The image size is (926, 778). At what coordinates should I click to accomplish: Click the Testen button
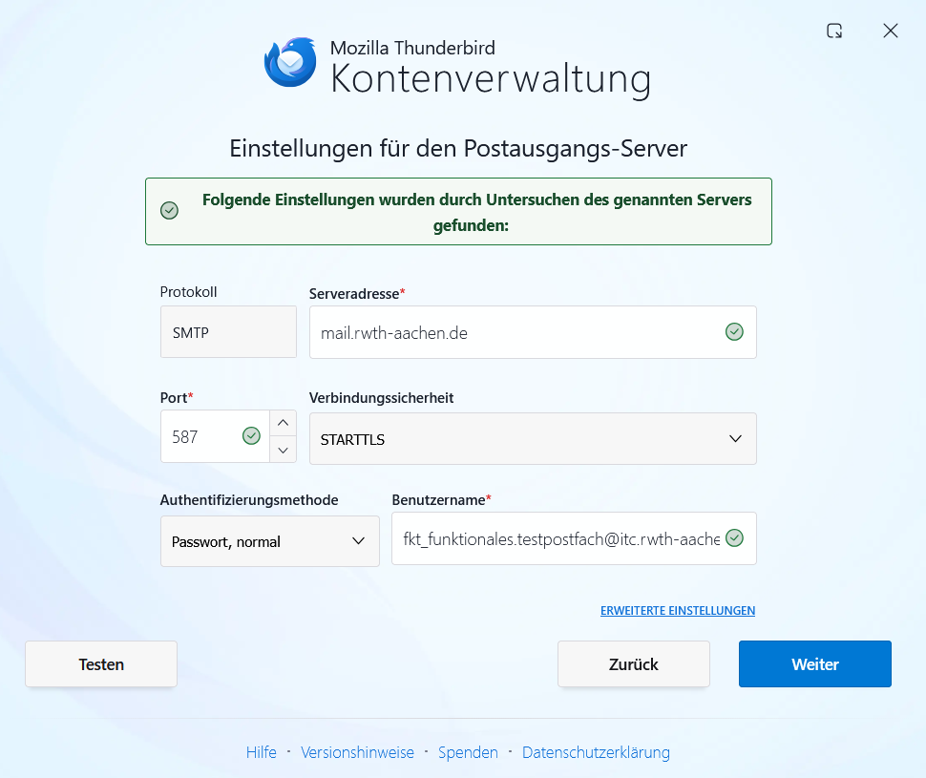click(x=101, y=664)
